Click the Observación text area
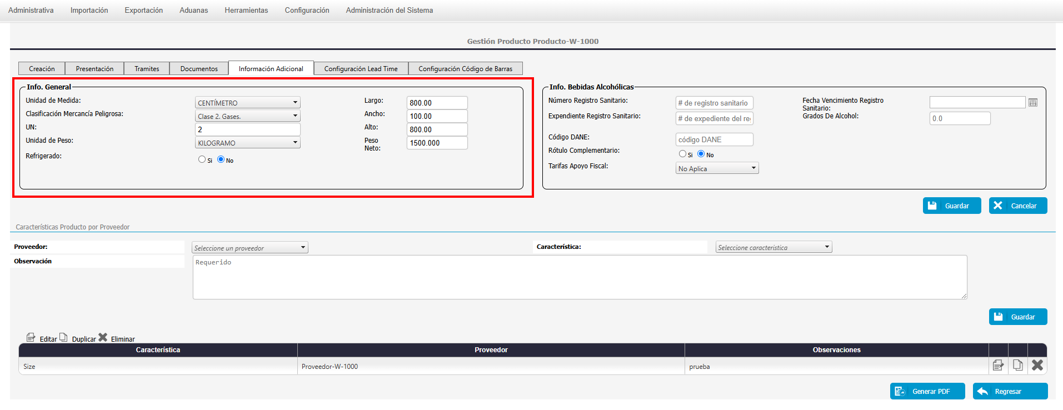Viewport: 1063px width, 410px height. click(580, 277)
